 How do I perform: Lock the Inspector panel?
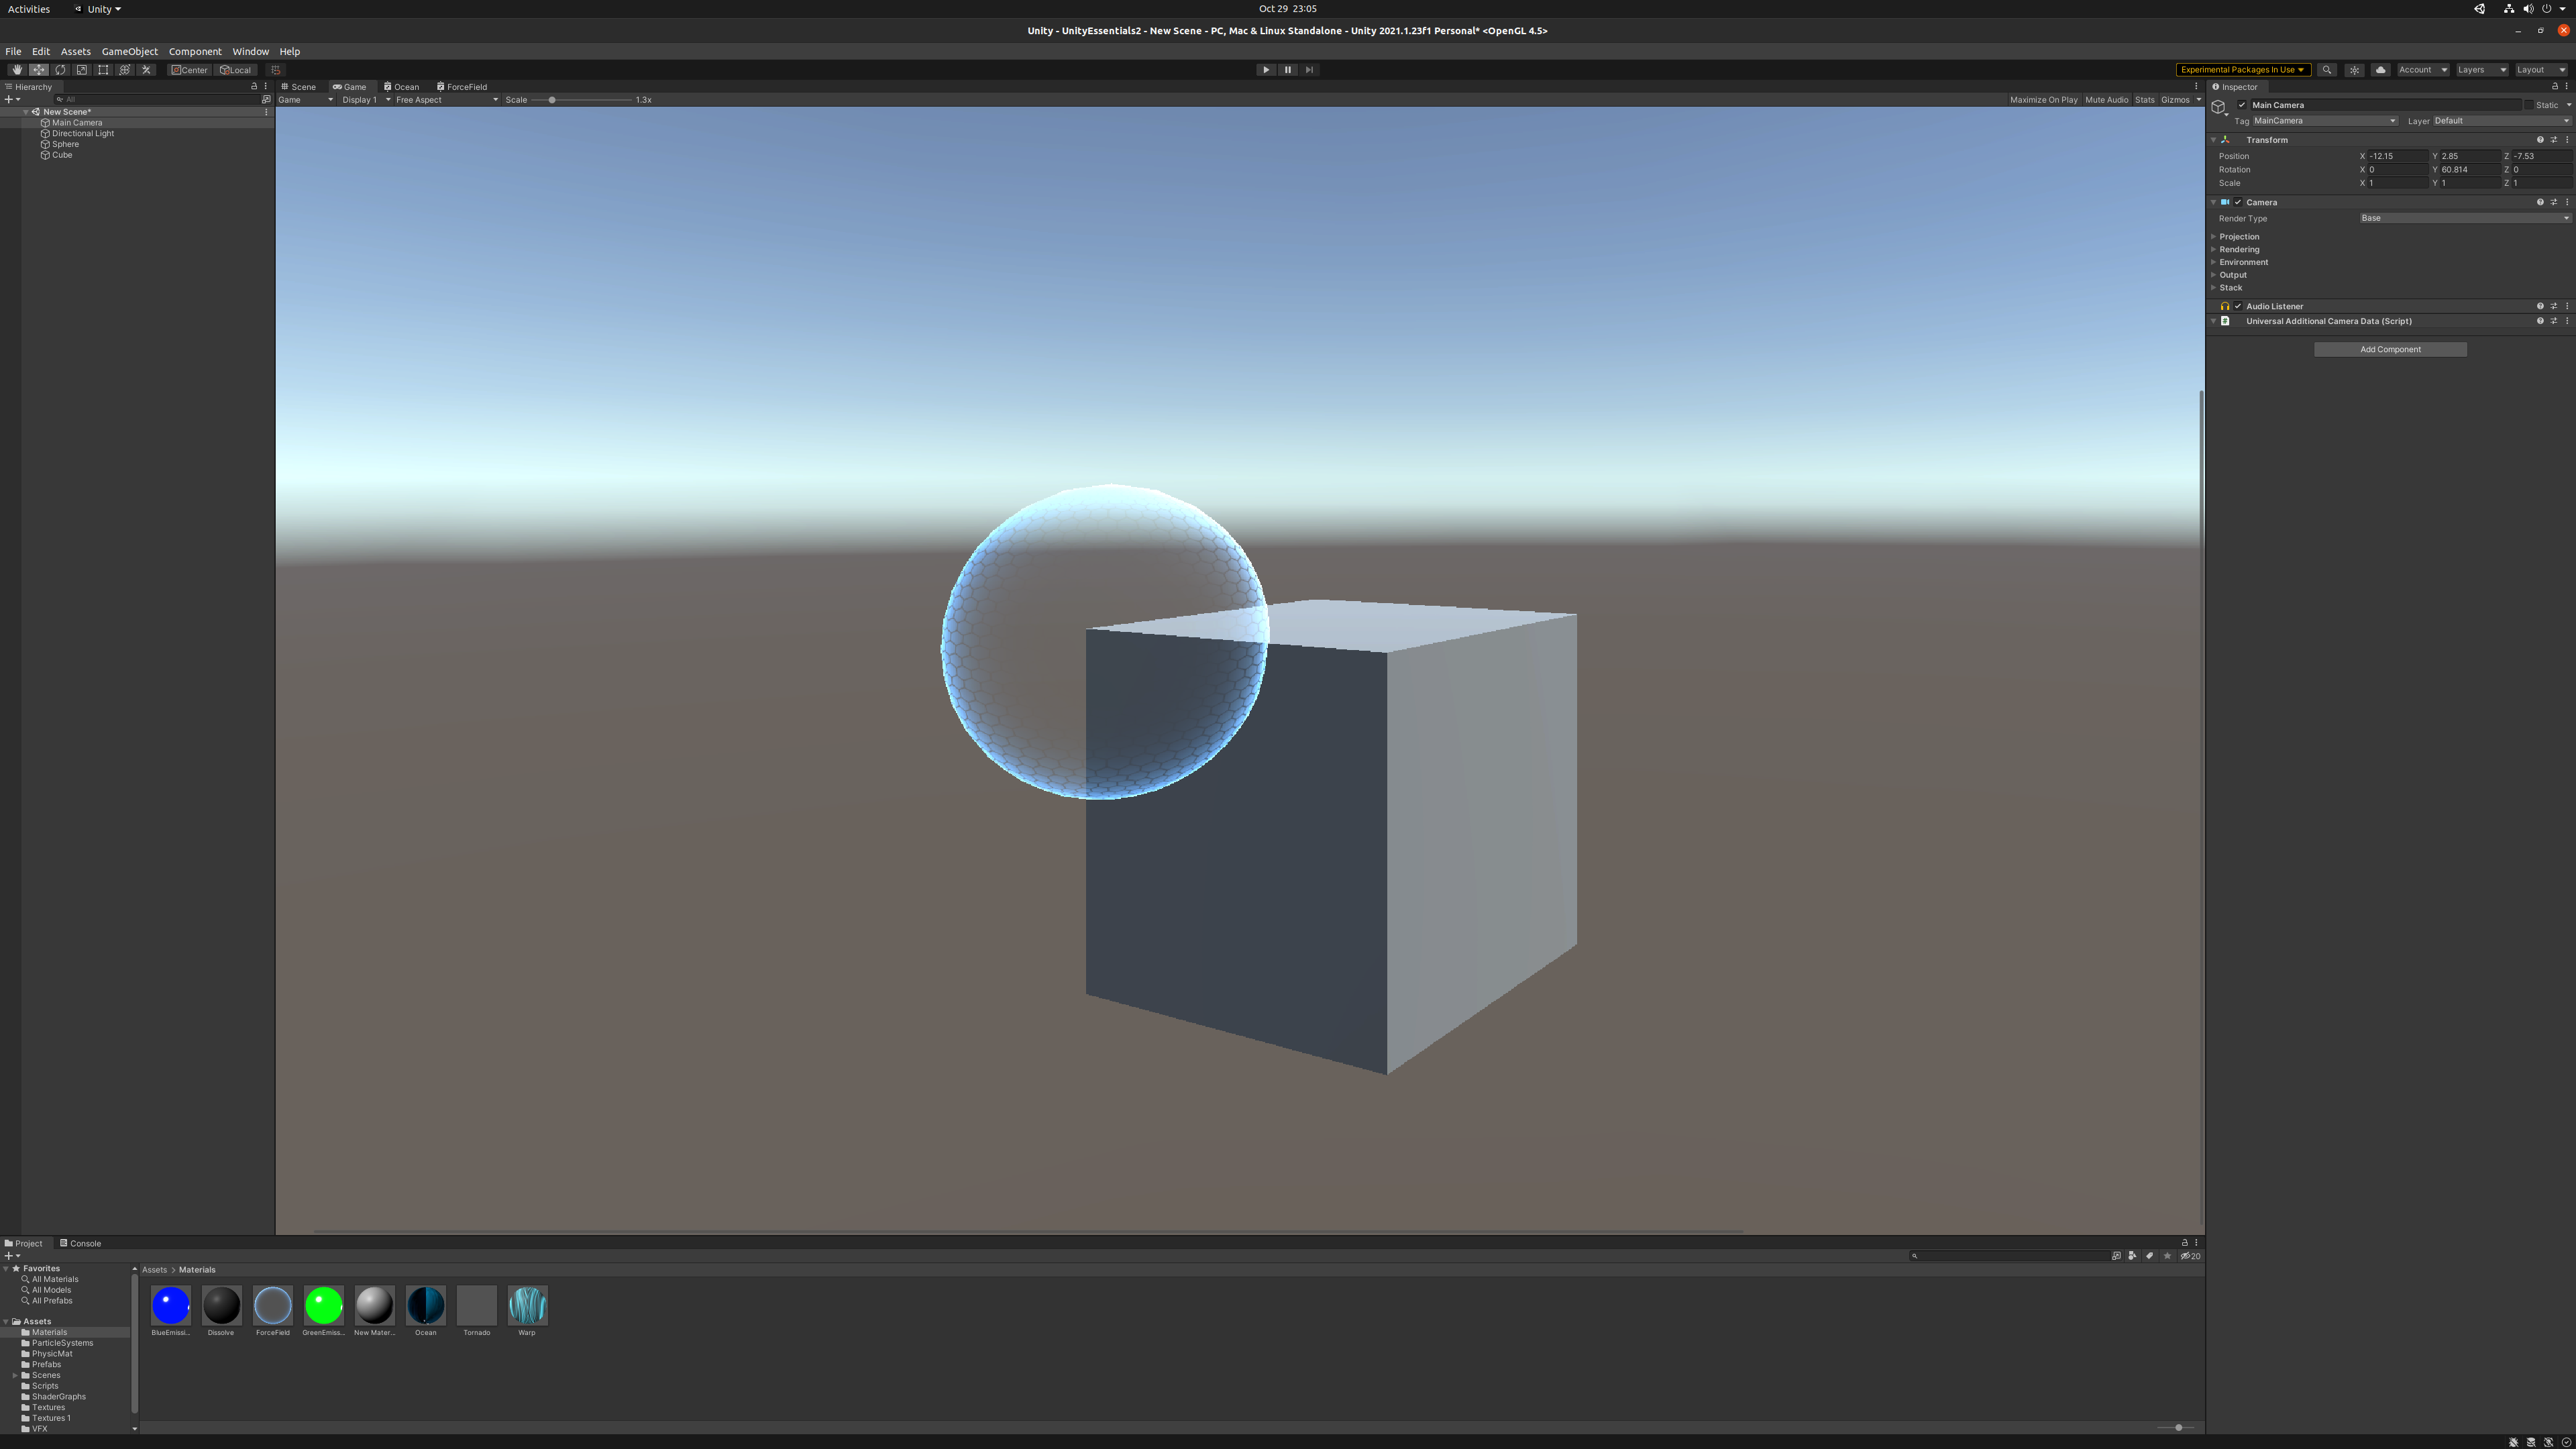(2555, 86)
